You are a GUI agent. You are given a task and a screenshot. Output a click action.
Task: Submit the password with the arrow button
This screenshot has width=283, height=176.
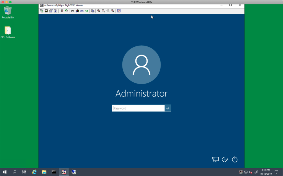pyautogui.click(x=168, y=108)
